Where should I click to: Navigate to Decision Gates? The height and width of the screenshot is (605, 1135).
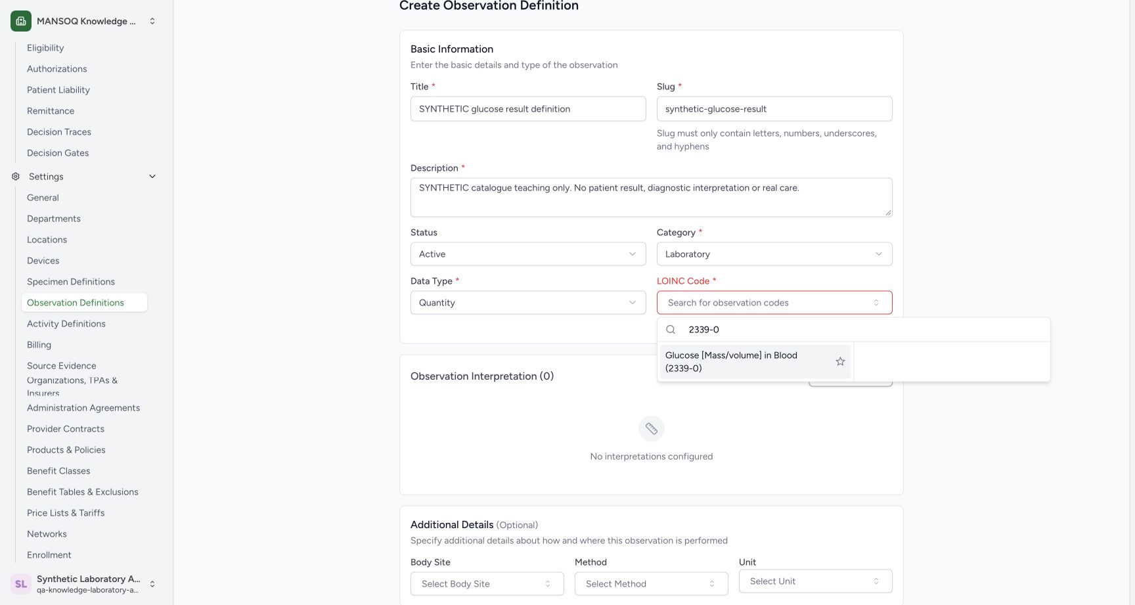pyautogui.click(x=58, y=153)
